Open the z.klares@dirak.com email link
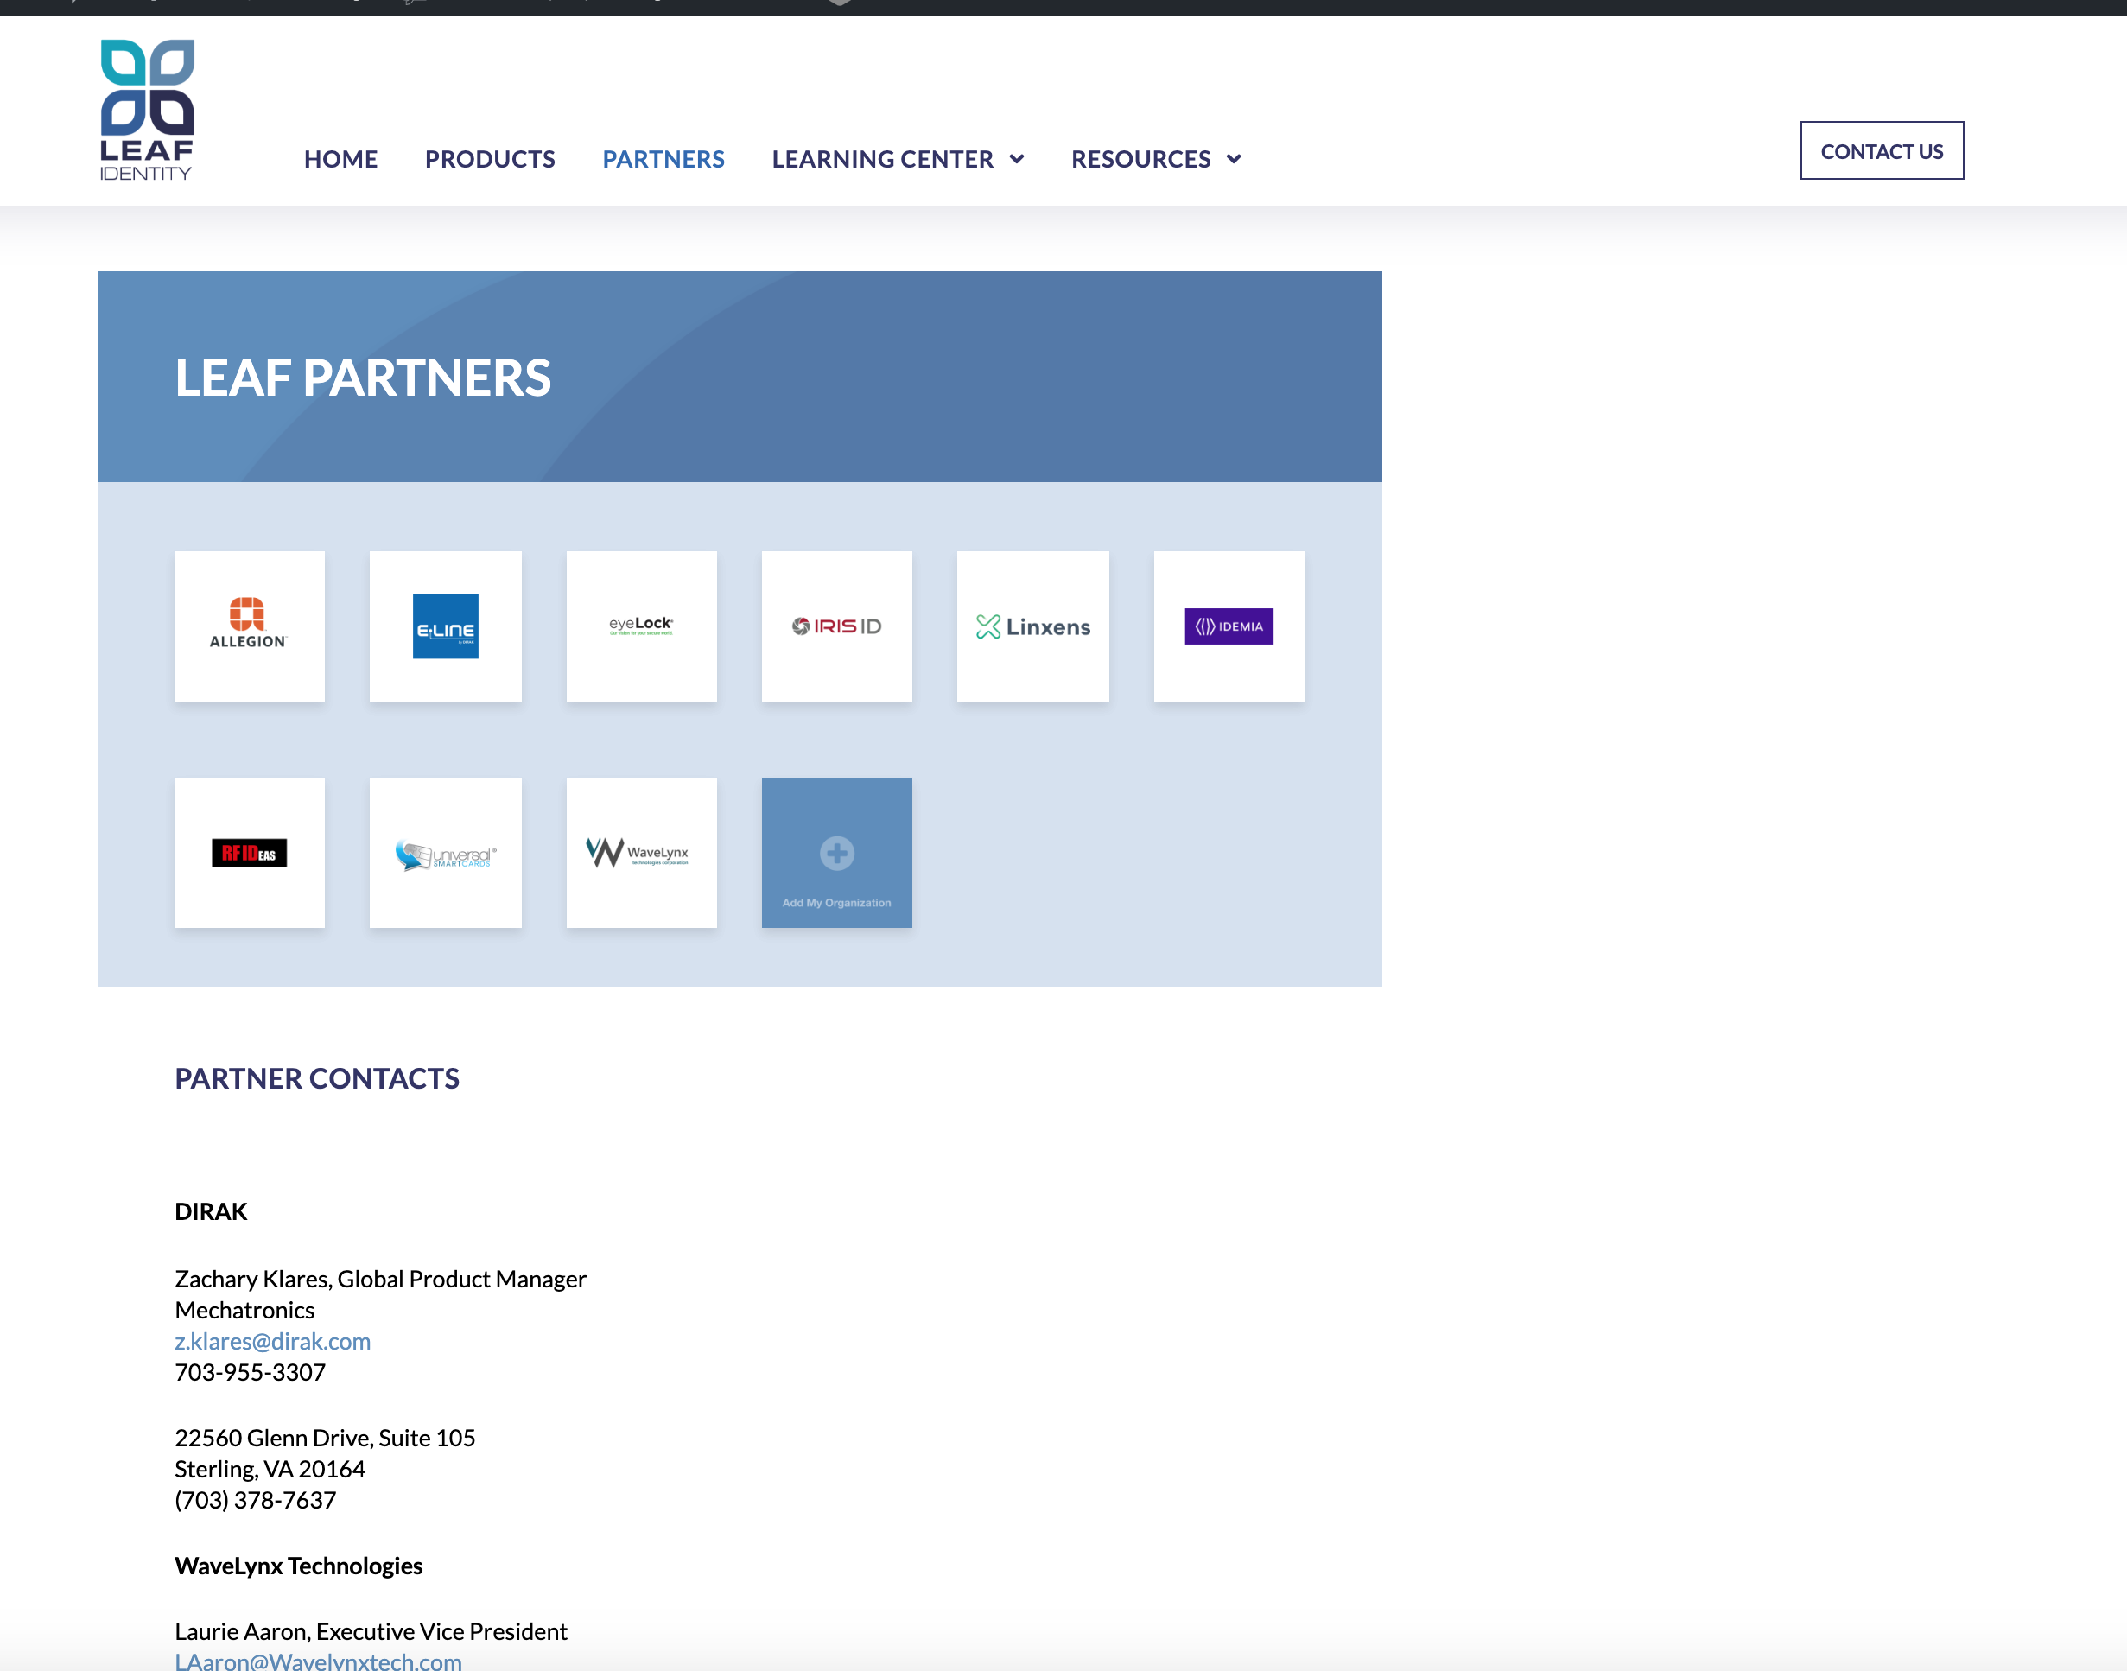This screenshot has height=1671, width=2127. click(273, 1340)
